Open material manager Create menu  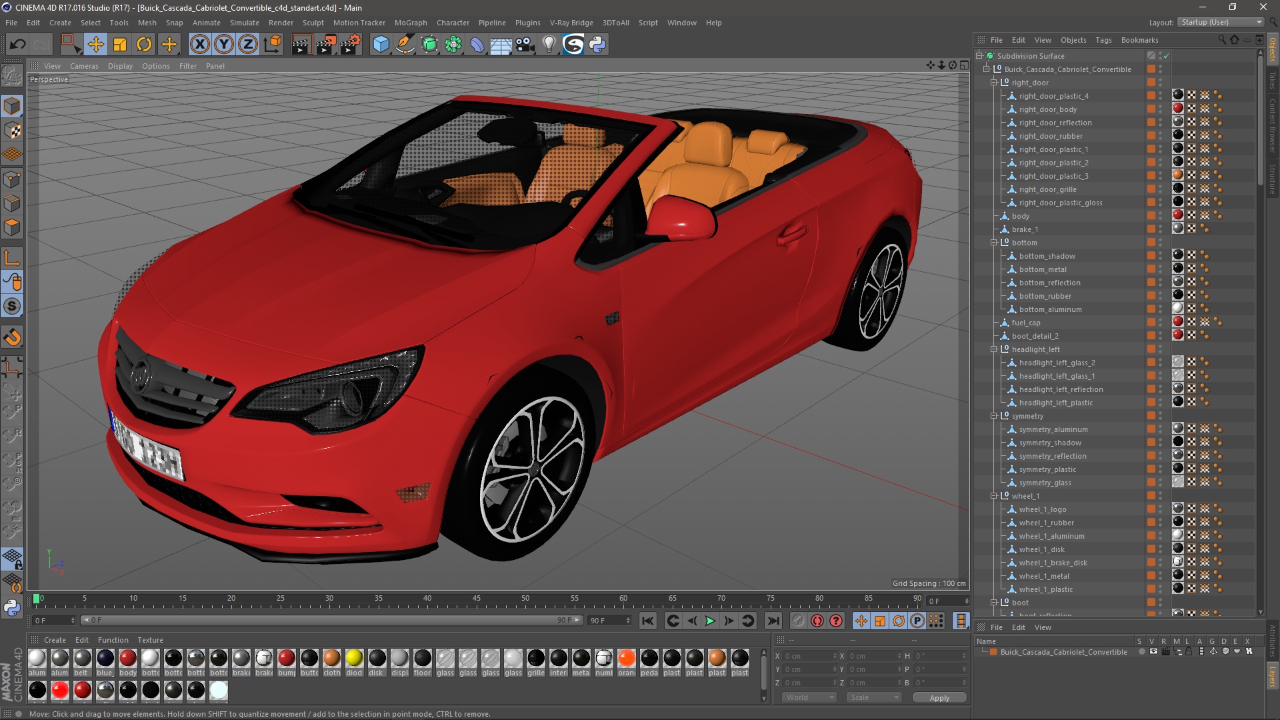(x=55, y=640)
